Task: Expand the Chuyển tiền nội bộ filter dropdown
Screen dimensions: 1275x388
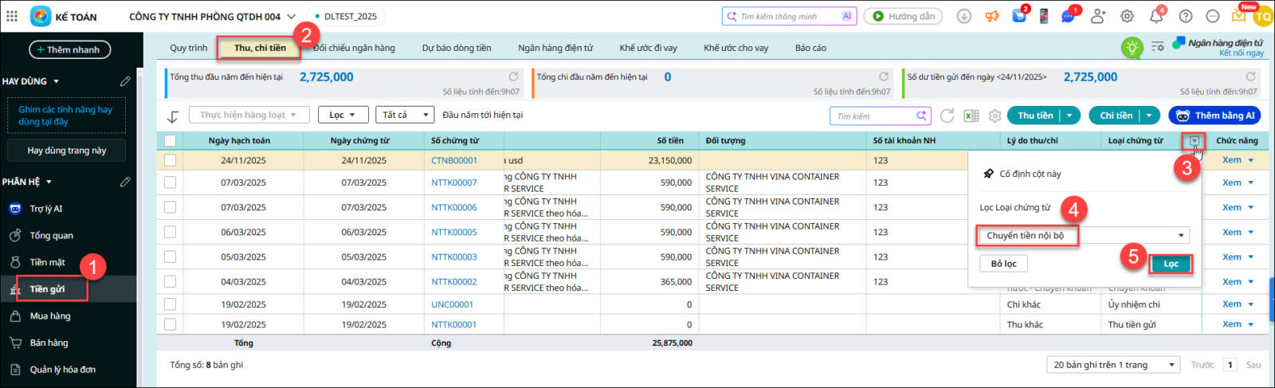Action: (x=1180, y=236)
